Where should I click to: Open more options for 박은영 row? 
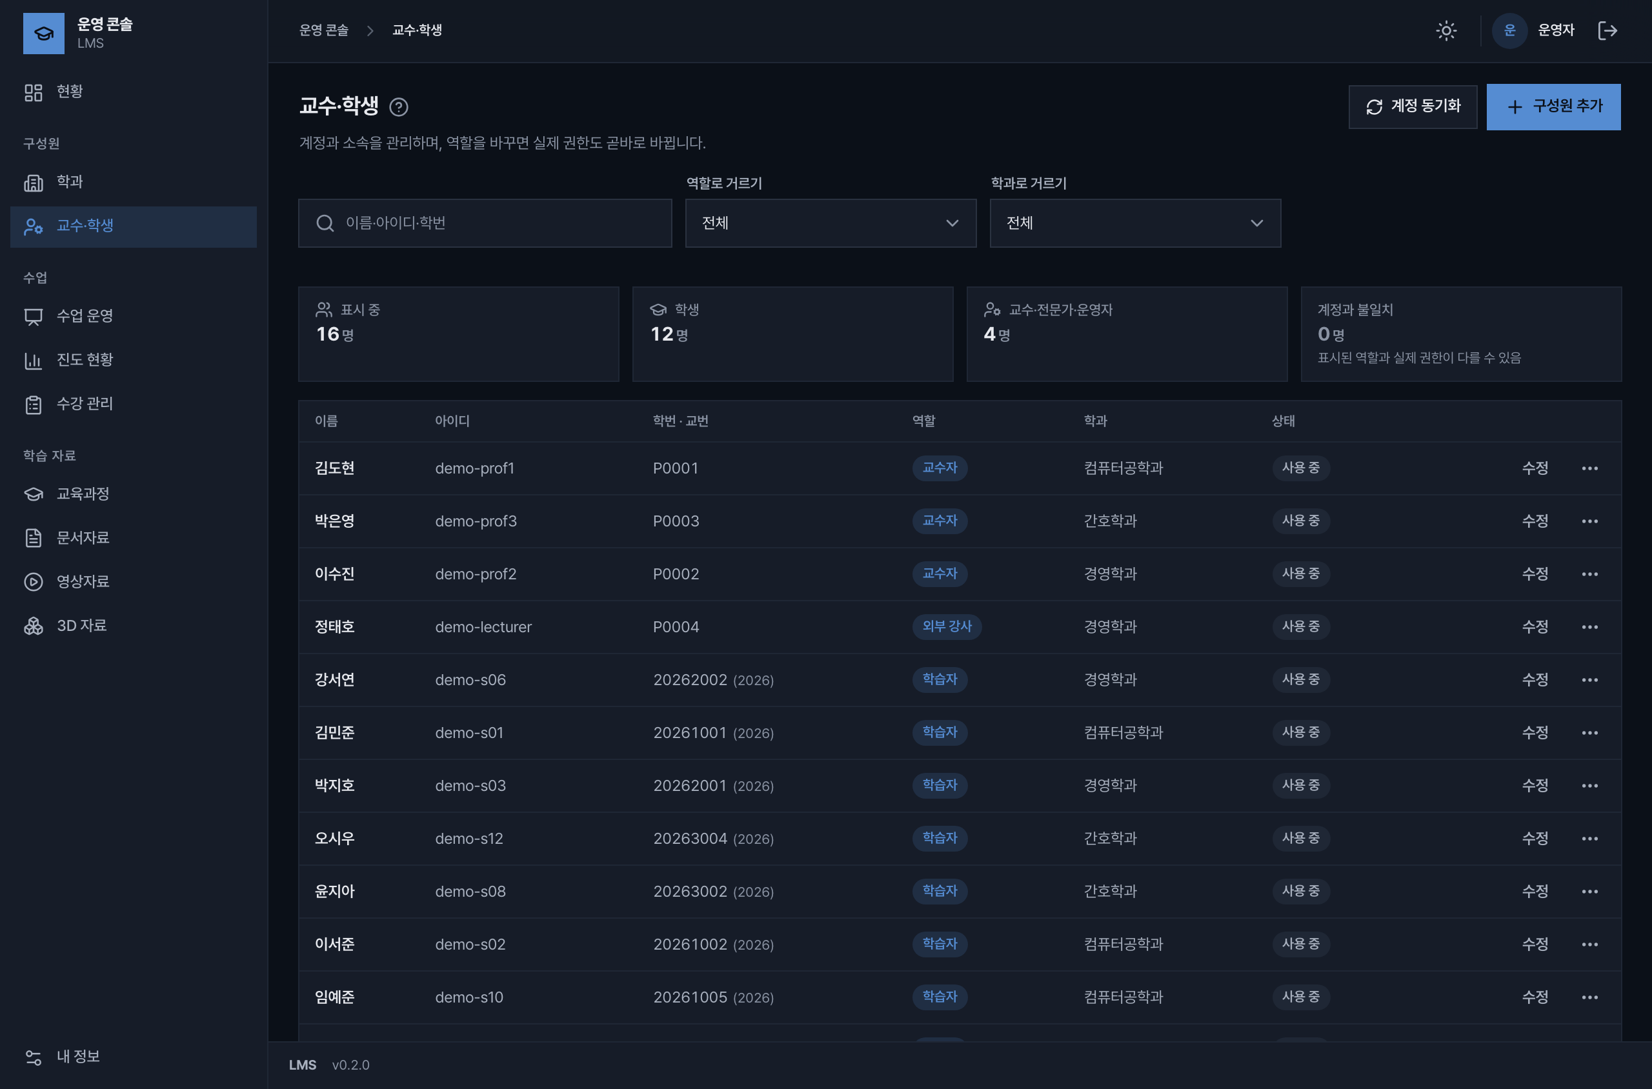click(x=1589, y=521)
